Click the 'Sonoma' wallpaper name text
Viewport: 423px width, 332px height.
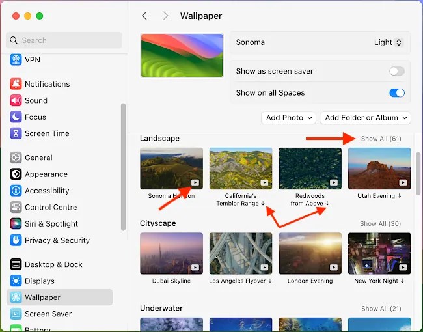251,42
